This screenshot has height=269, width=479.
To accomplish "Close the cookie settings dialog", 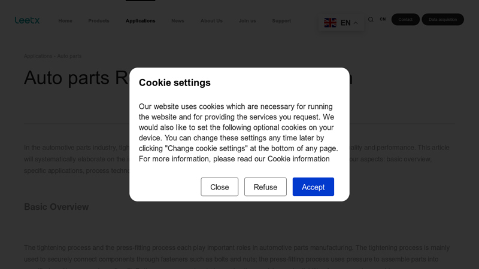I will [219, 187].
